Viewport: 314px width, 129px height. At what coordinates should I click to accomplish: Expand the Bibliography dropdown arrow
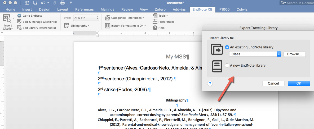tap(89, 26)
